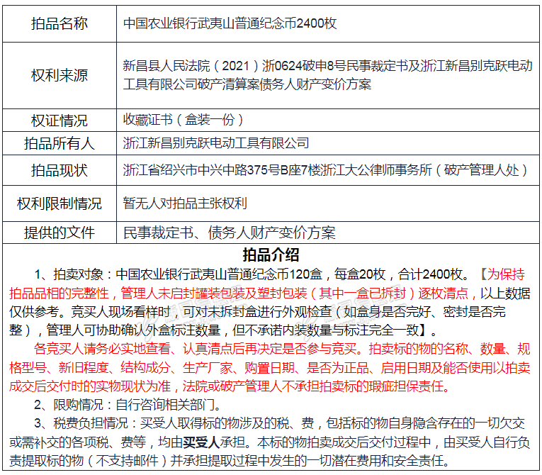Click the 拍品名称 header cell
The image size is (542, 475).
60,23
